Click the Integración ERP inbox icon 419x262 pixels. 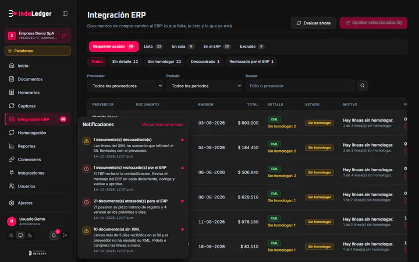click(12, 119)
